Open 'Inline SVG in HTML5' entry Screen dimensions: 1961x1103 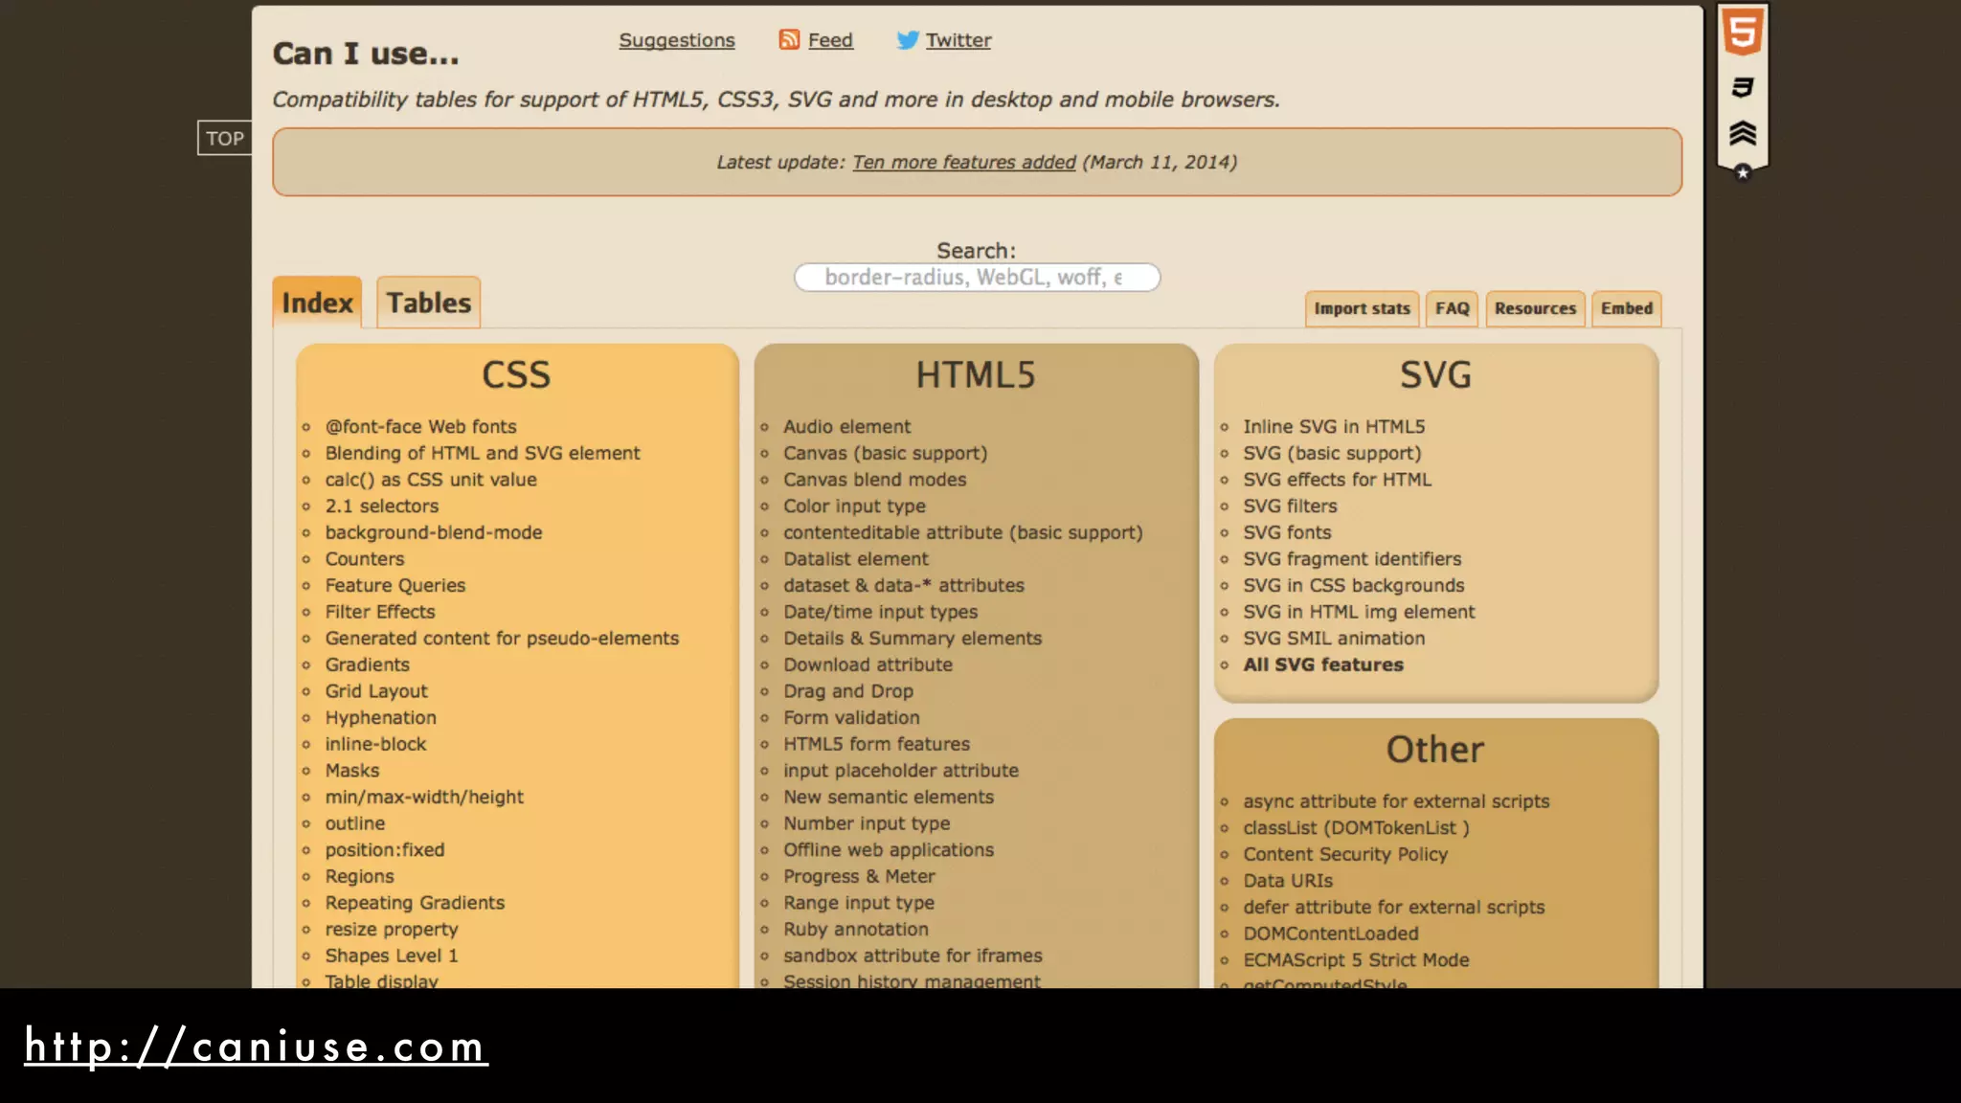1334,427
